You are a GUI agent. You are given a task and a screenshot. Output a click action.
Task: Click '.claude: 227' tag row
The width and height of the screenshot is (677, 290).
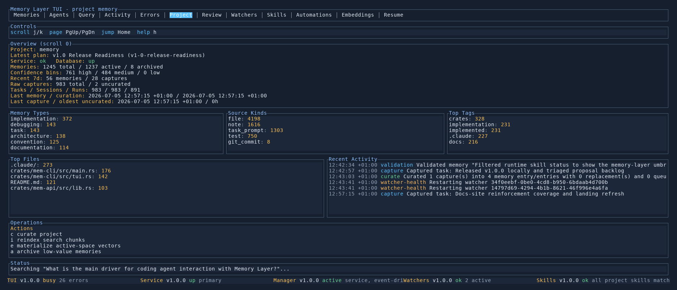coord(468,136)
